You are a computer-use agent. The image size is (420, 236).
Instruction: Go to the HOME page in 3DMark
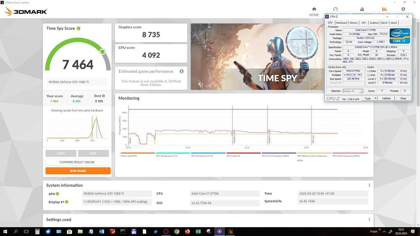click(314, 12)
